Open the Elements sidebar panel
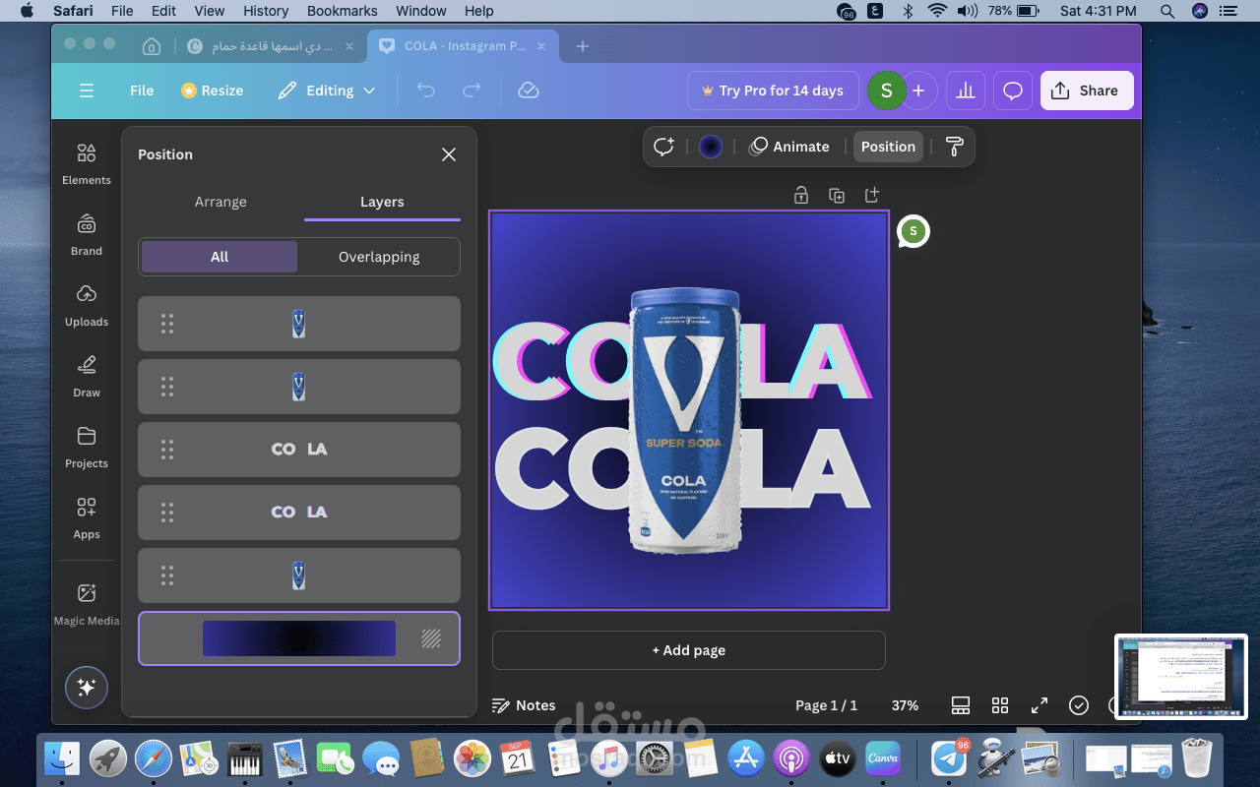1260x787 pixels. click(x=87, y=163)
